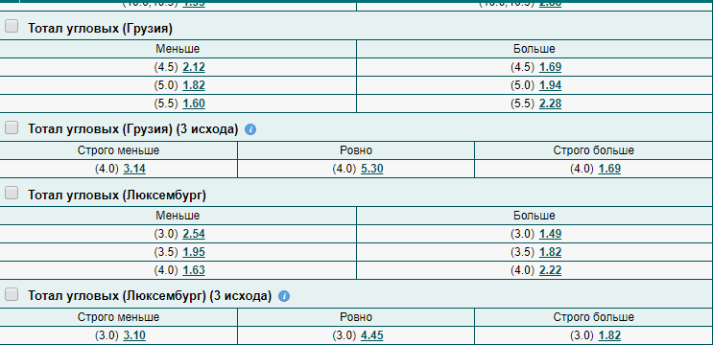Click the Тотал угловых (Люксембург) (3 исхода) heading

pyautogui.click(x=150, y=297)
